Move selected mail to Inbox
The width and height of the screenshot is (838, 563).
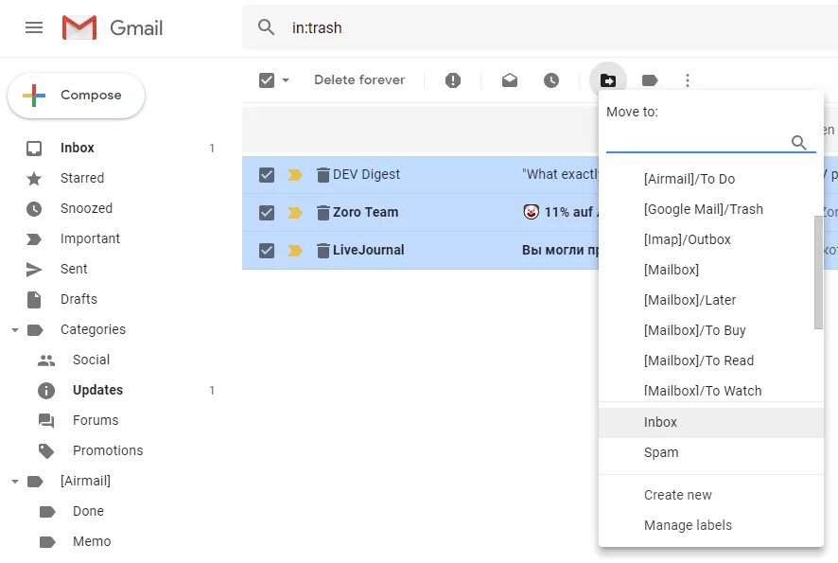click(711, 422)
